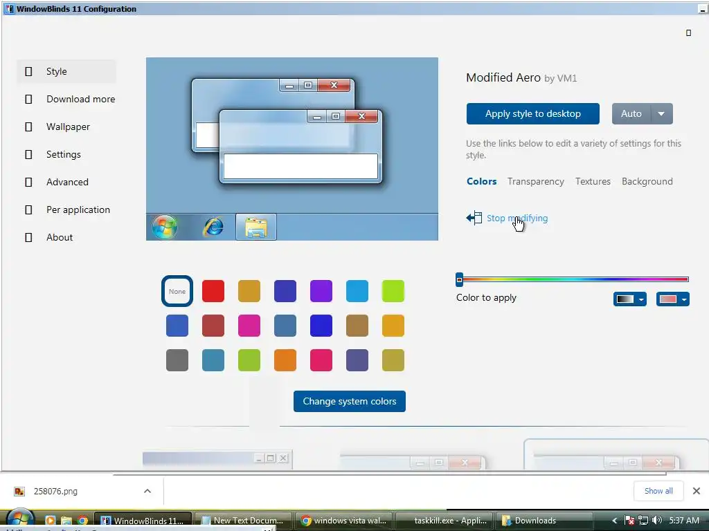Expand the Auto dropdown arrow
This screenshot has height=531, width=709.
point(661,114)
